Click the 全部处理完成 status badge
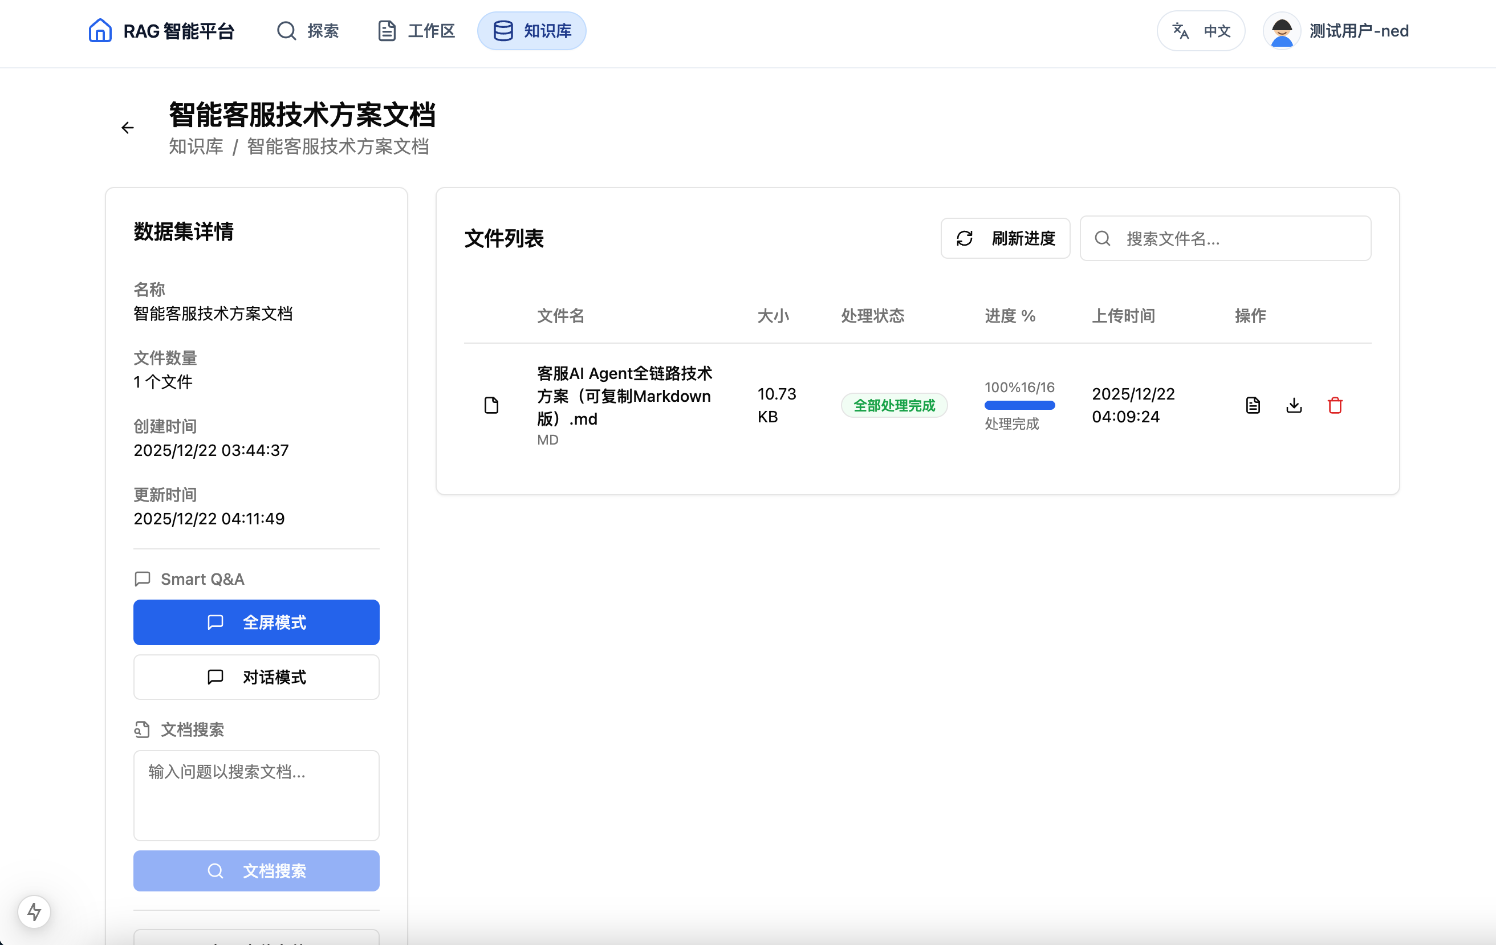Screen dimensions: 1496x945 pos(894,405)
